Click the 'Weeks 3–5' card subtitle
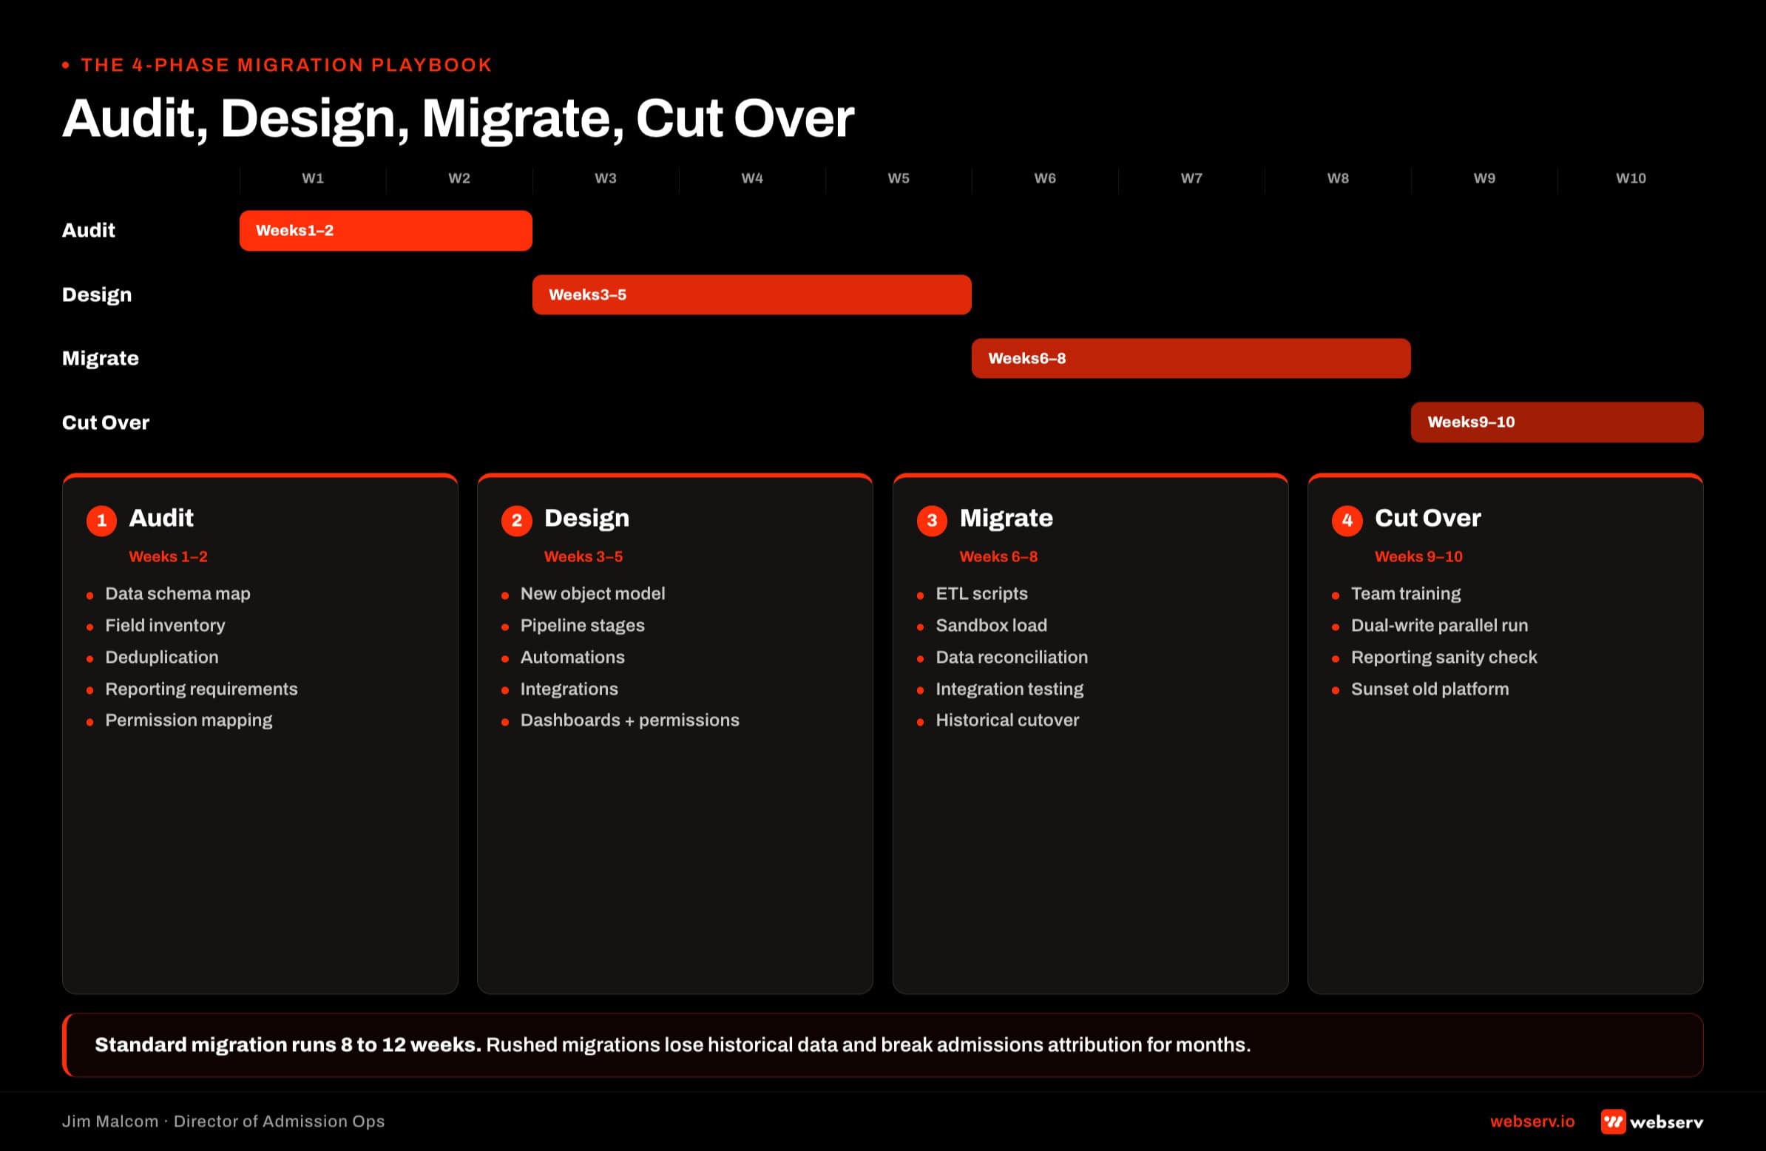 (583, 556)
